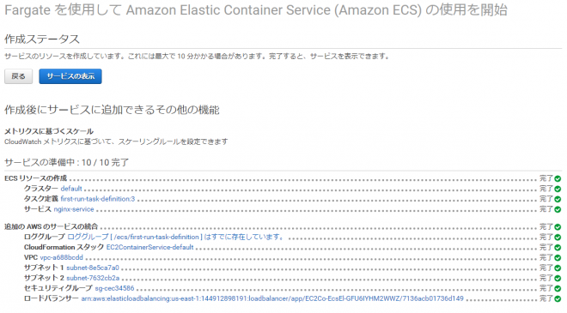Open the first-run-task-definition:3 link
567x313 pixels.
(98, 199)
